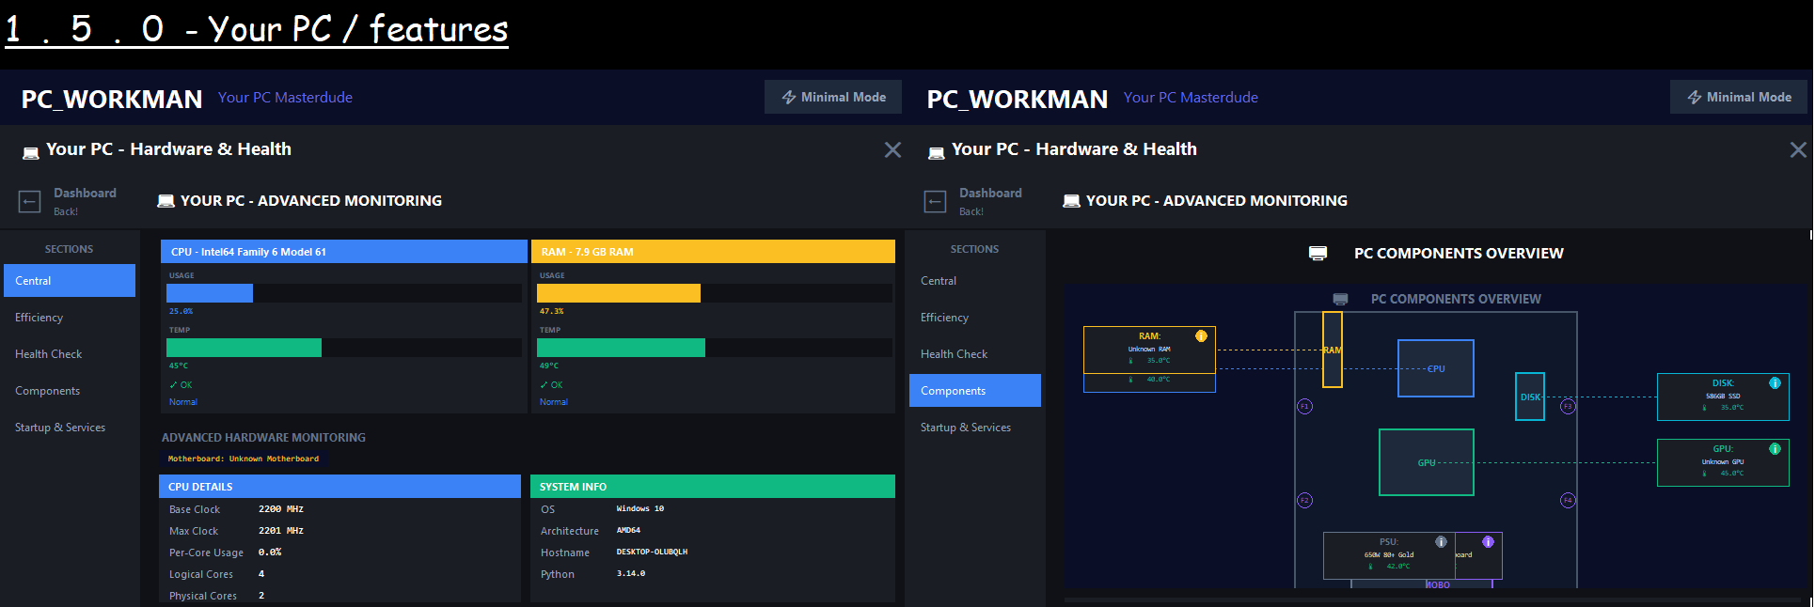Open Efficiency section in left sidebar
Screen dimensions: 1815x607
[x=39, y=318]
